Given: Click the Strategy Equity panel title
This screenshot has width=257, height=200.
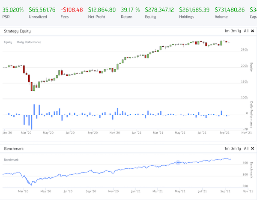Looking at the screenshot, I should pos(17,31).
